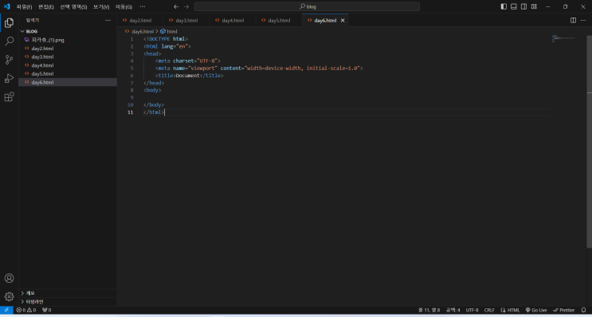Switch to the day2.html tab
Image resolution: width=592 pixels, height=317 pixels.
(140, 21)
